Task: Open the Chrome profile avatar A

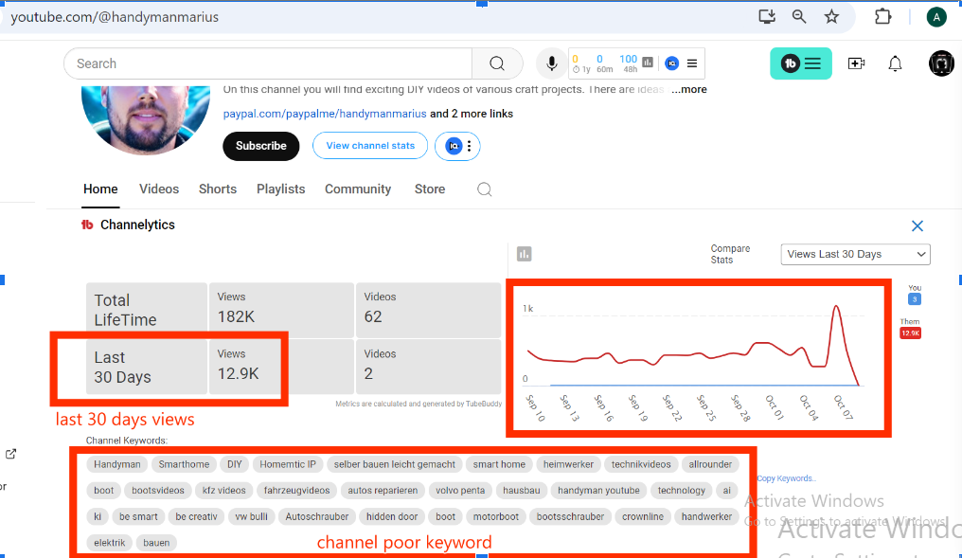Action: 936,17
